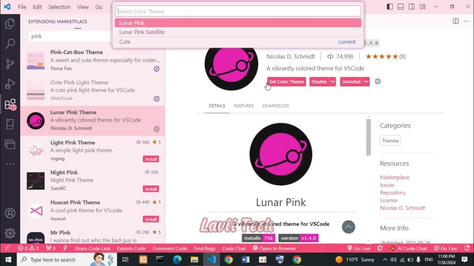474x266 pixels.
Task: Click the Disable button
Action: (319, 82)
